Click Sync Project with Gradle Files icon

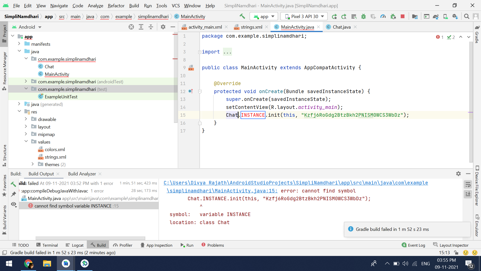pyautogui.click(x=436, y=16)
